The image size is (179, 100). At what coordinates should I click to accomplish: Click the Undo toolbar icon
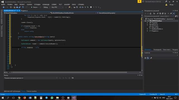point(23,7)
